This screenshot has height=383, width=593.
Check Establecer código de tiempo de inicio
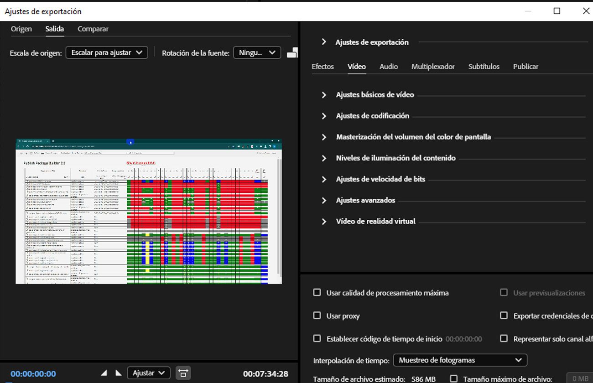[317, 339]
